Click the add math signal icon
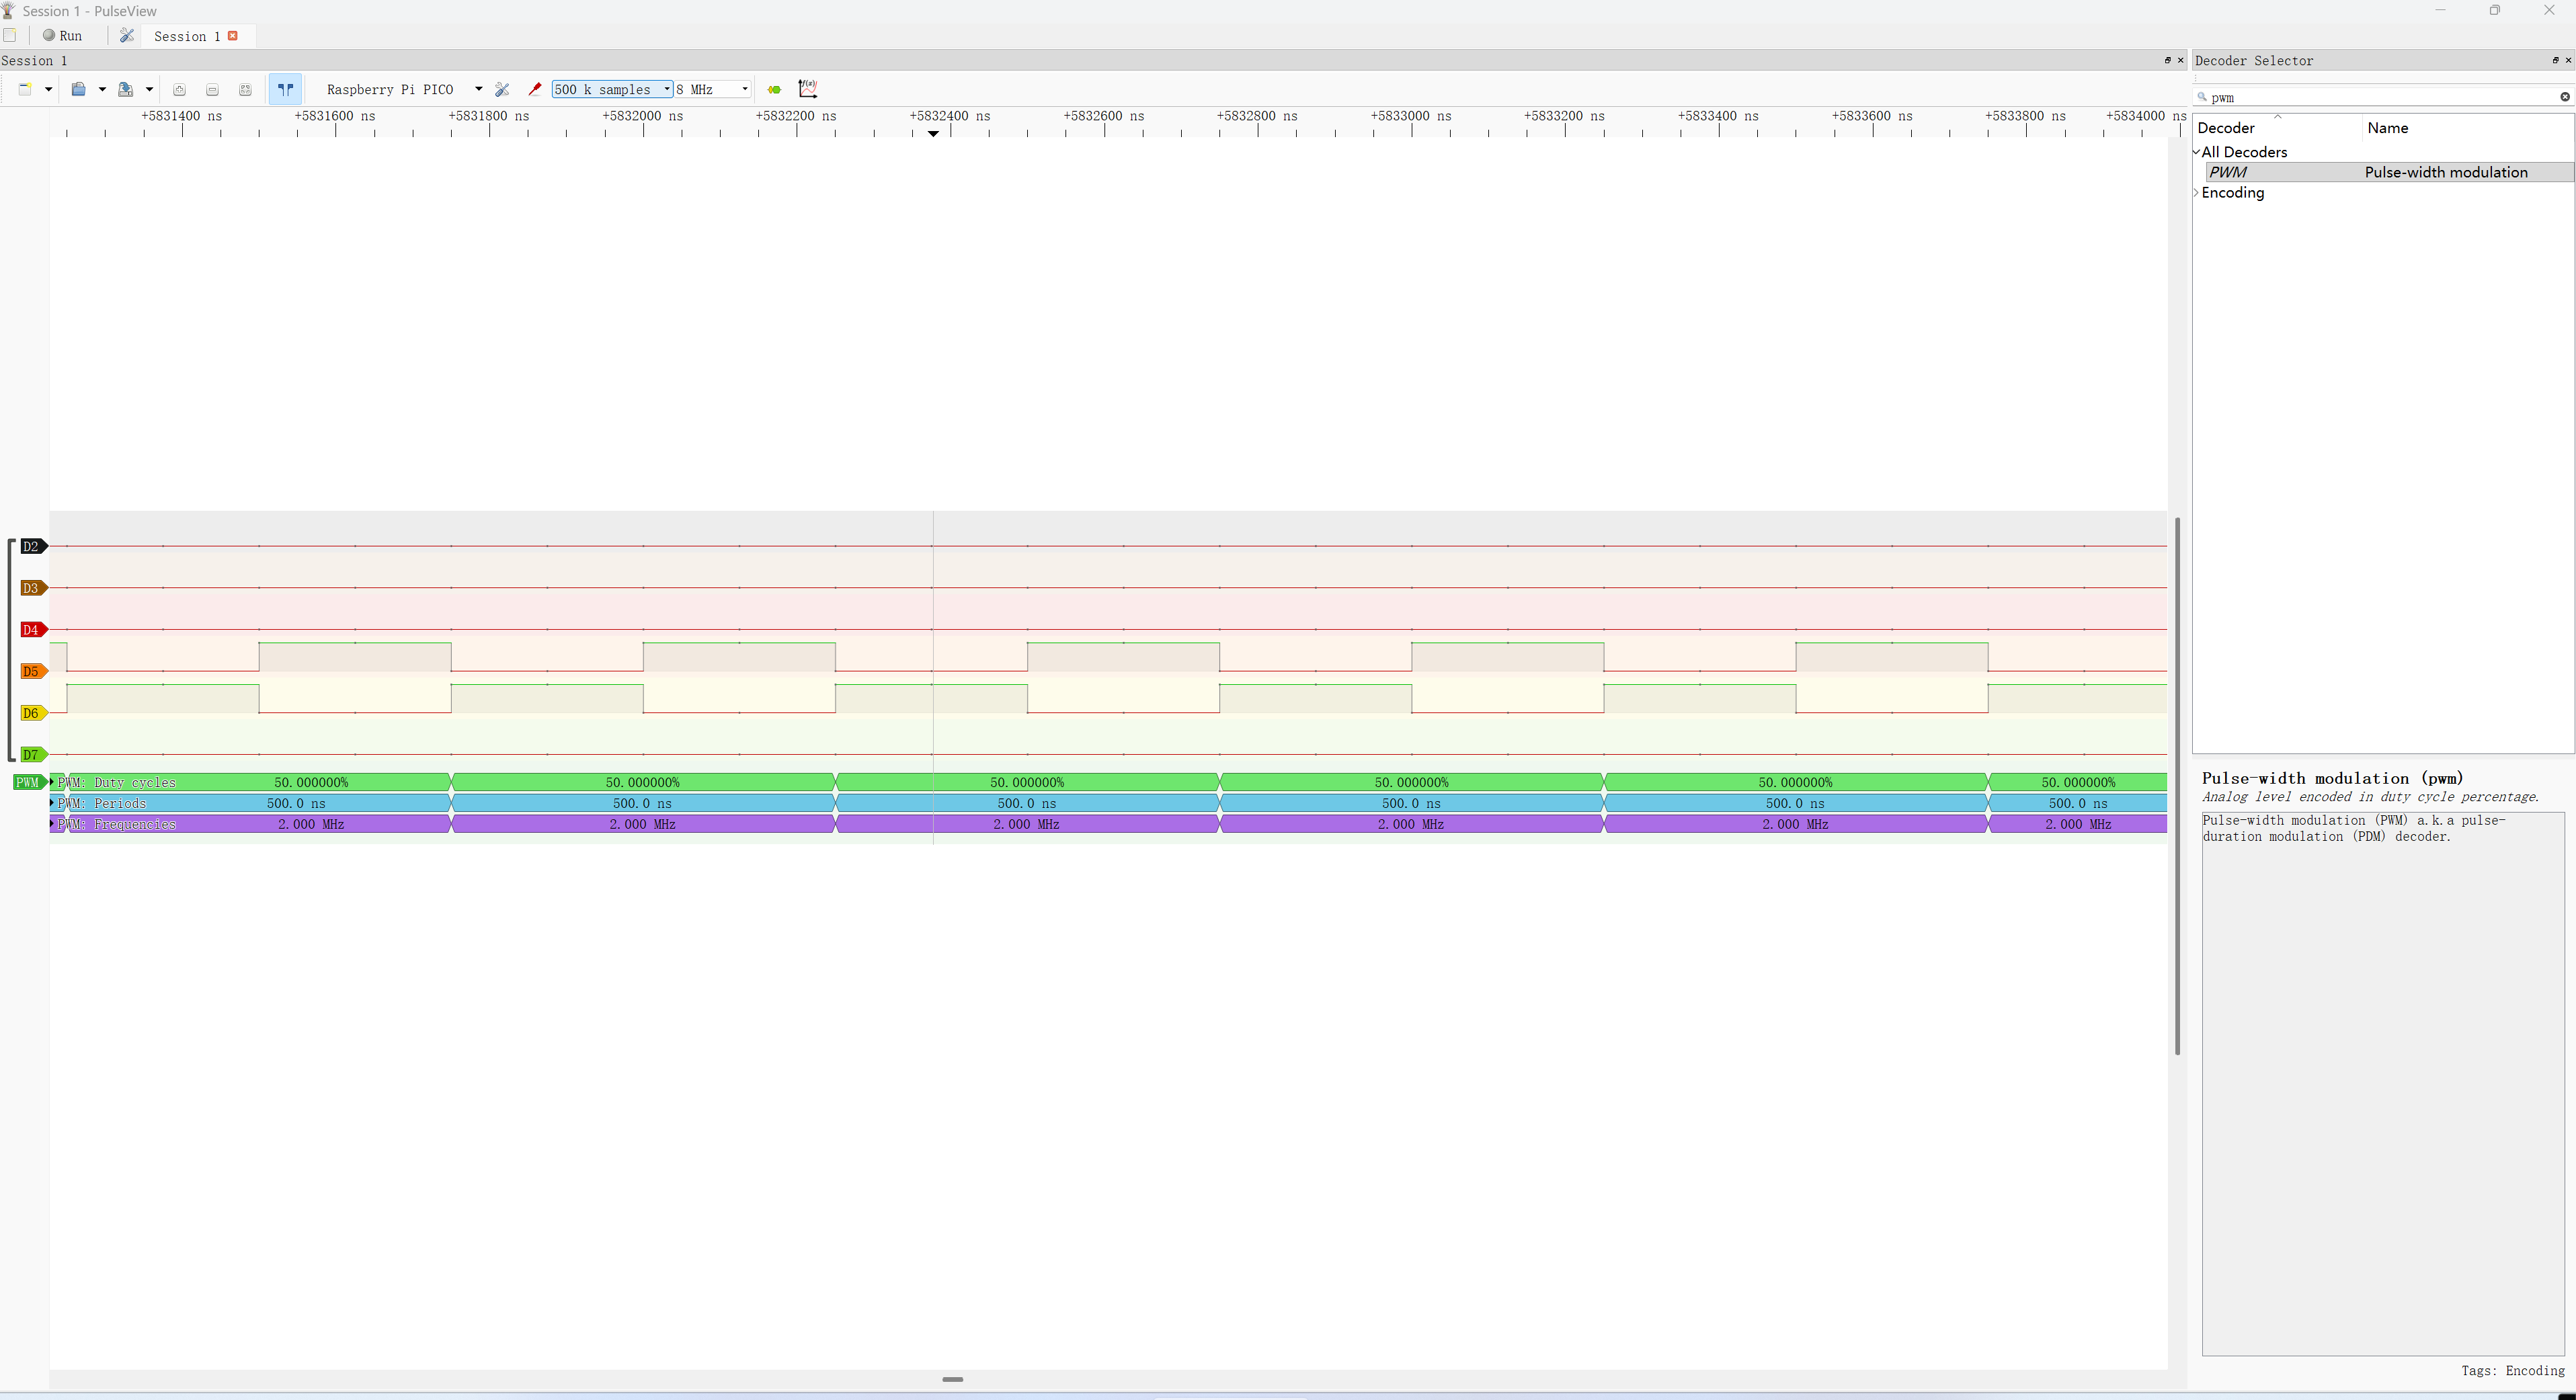 808,89
